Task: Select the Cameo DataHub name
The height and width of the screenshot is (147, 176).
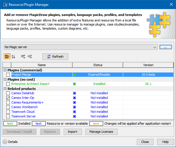Action: pos(23,93)
